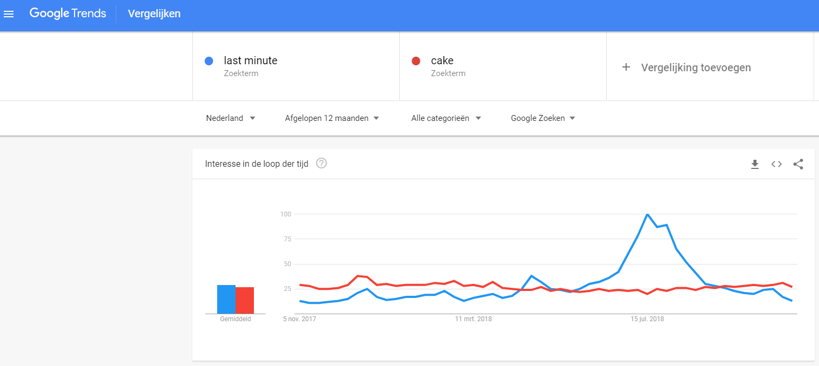Expand the Nederland region dropdown

[231, 118]
